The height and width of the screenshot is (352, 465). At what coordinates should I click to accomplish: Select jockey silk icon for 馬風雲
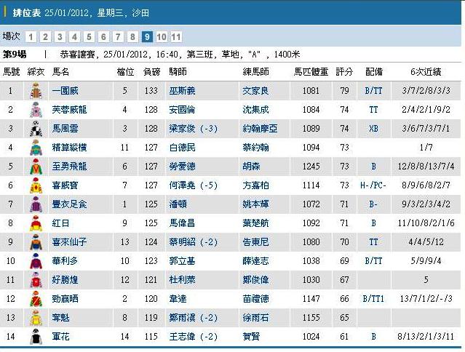coord(35,129)
